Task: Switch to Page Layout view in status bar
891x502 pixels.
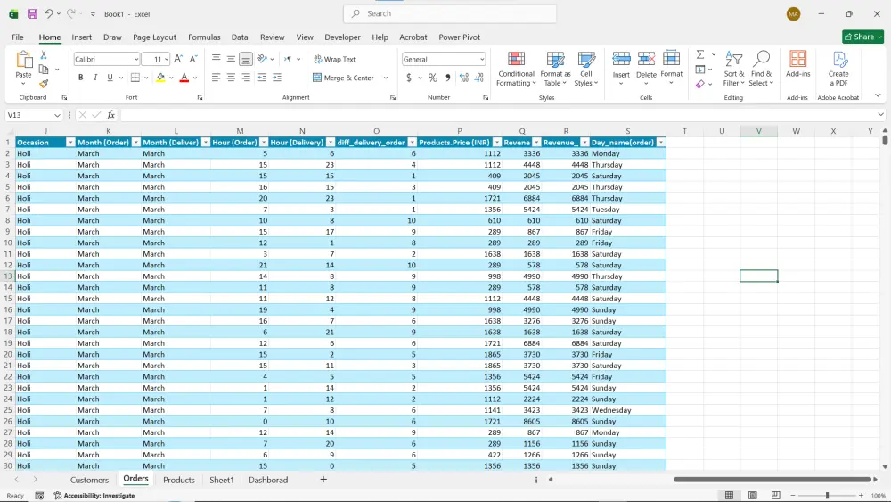Action: [752, 495]
